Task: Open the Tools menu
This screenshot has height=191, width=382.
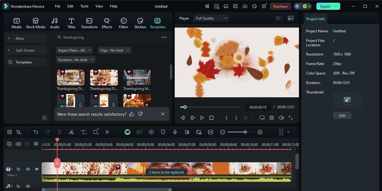Action: point(84,6)
